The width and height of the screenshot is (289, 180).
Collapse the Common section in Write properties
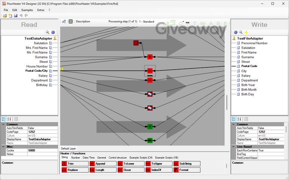[x=233, y=124]
